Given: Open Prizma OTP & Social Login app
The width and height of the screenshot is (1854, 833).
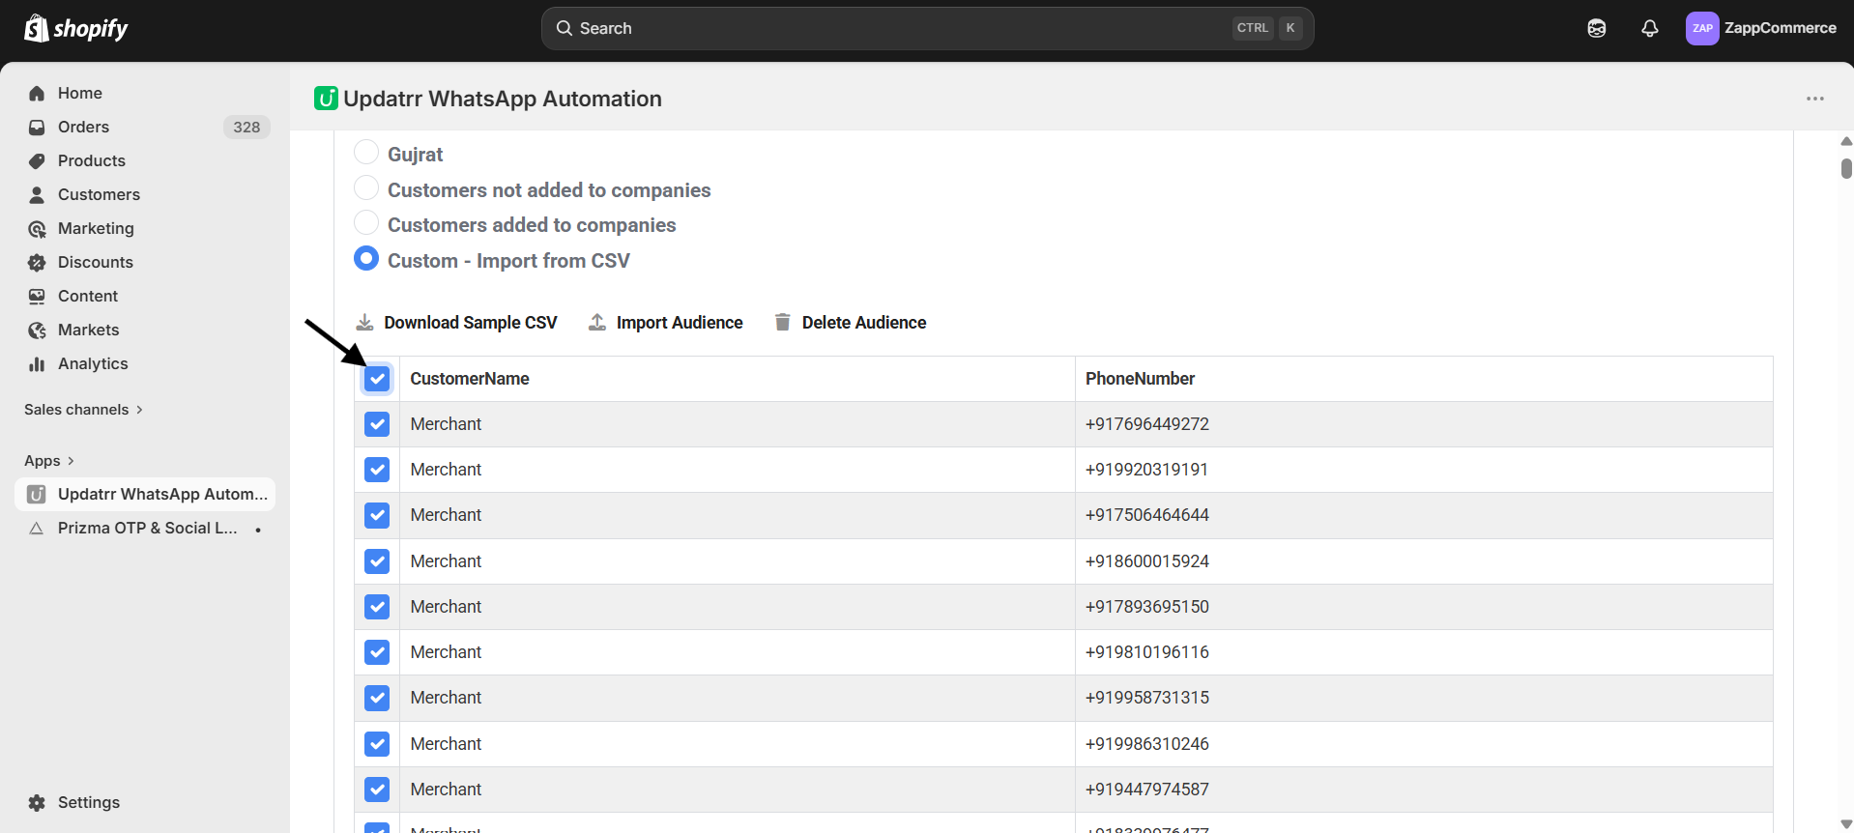Looking at the screenshot, I should pos(147,528).
